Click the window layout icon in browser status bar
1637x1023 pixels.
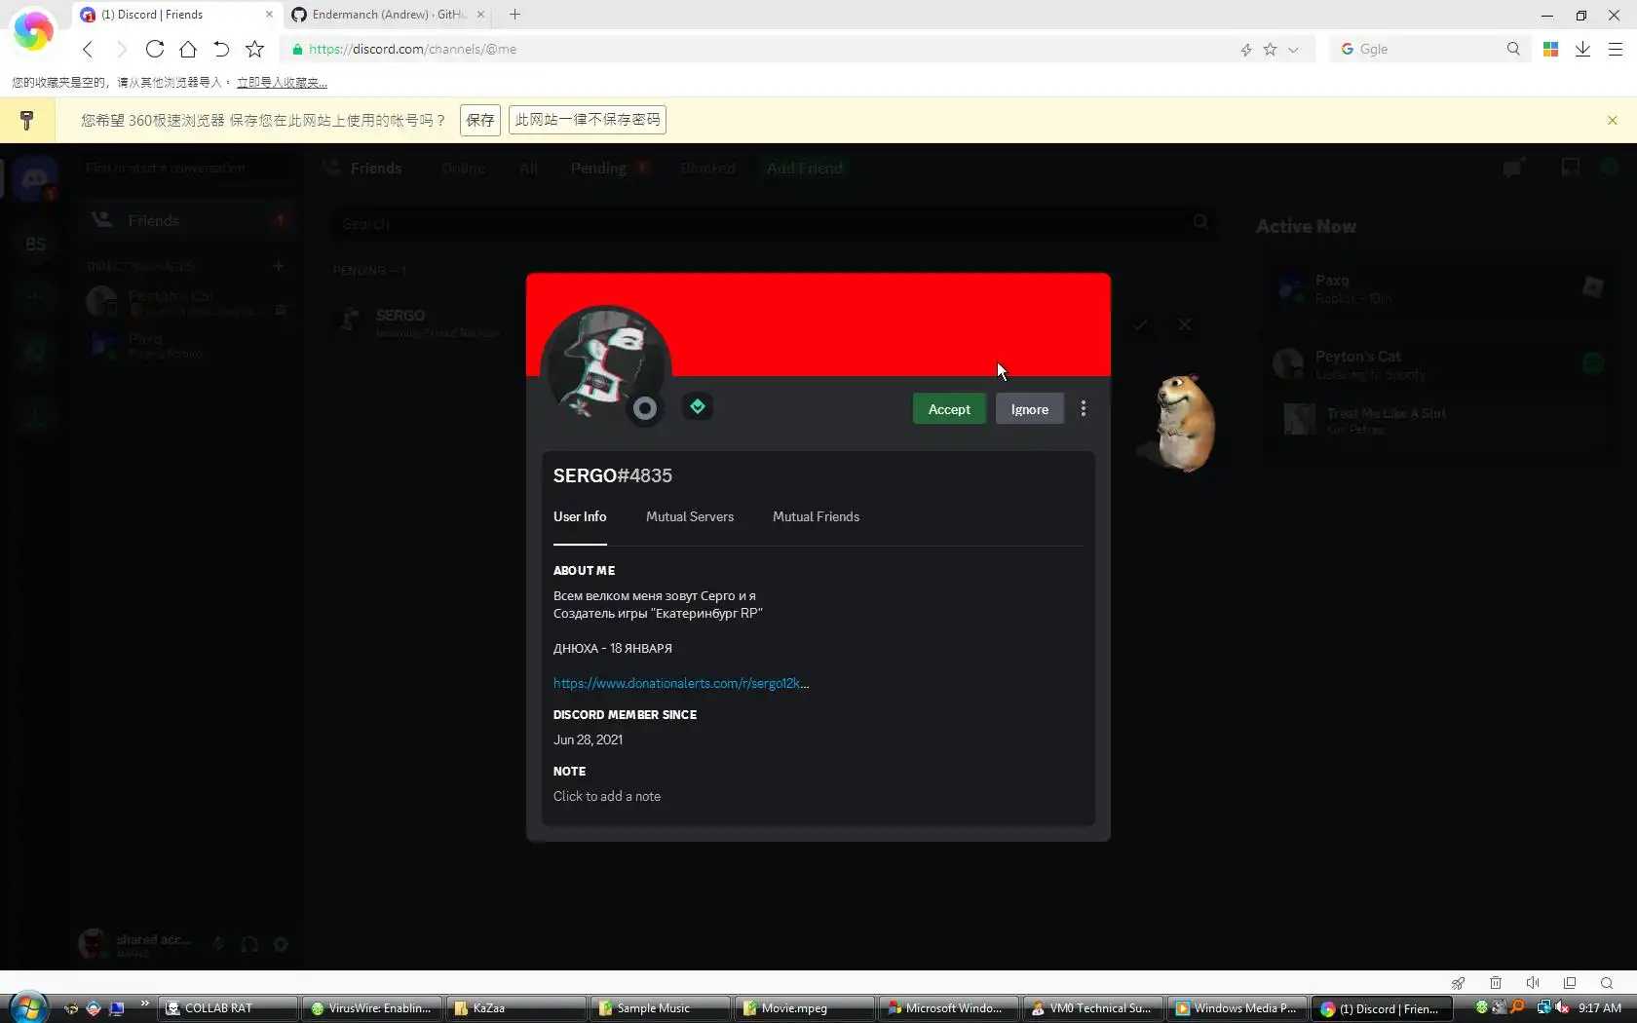coord(1570,983)
